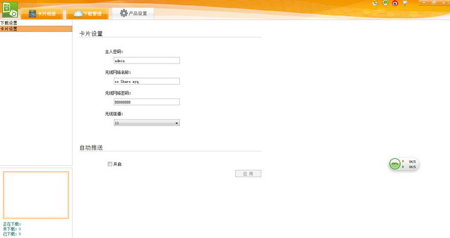The image size is (450, 238).
Task: Click the green ez Share app logo
Action: (10, 9)
